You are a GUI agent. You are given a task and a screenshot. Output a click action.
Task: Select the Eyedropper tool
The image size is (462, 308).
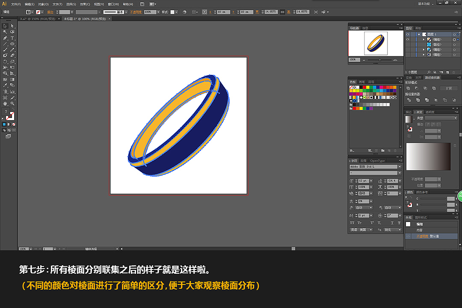point(4,86)
